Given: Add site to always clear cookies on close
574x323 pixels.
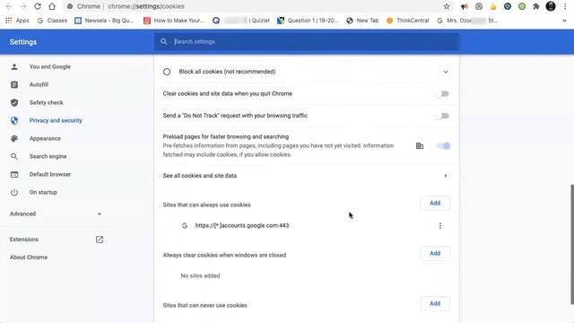Looking at the screenshot, I should point(435,253).
